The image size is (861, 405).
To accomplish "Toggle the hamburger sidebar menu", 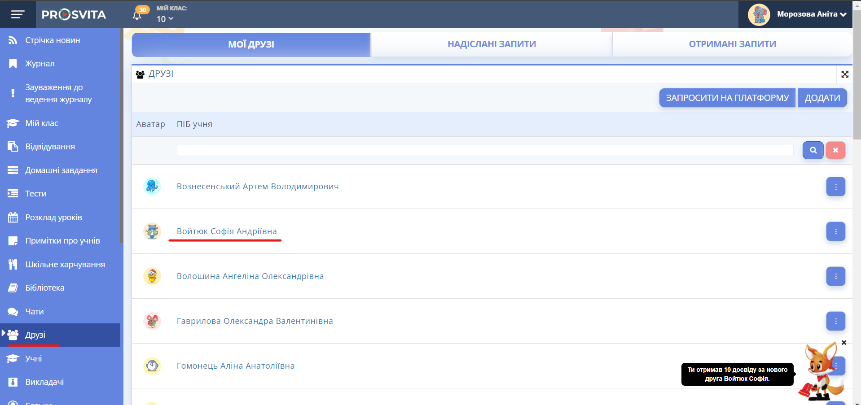I will (18, 14).
